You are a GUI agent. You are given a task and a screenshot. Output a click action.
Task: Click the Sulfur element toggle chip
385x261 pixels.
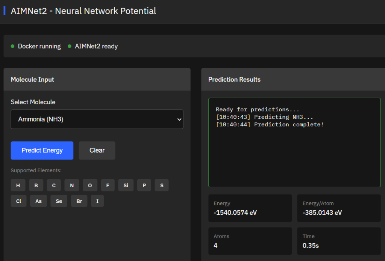click(x=162, y=185)
